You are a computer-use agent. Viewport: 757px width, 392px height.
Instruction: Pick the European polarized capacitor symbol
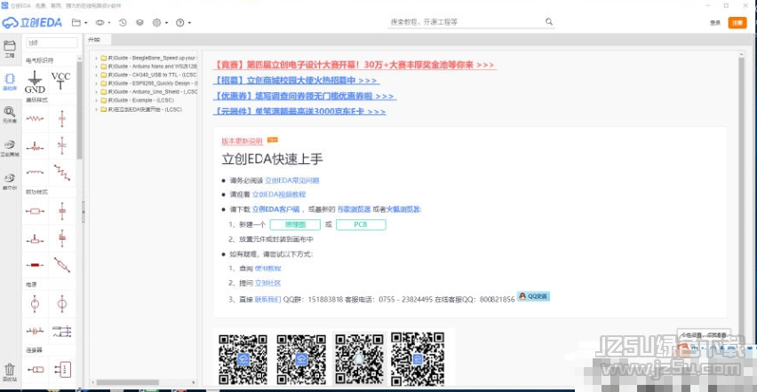click(62, 238)
